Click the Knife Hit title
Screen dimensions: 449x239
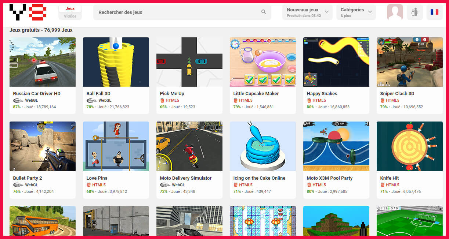390,178
